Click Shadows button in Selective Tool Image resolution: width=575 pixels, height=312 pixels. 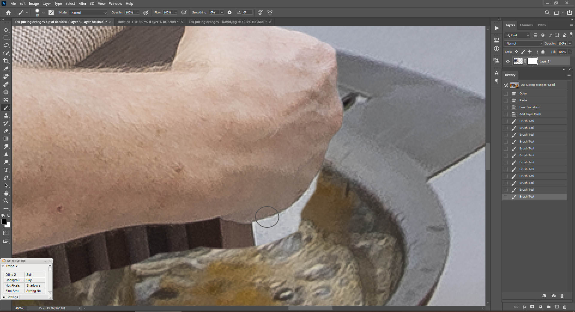tap(35, 285)
